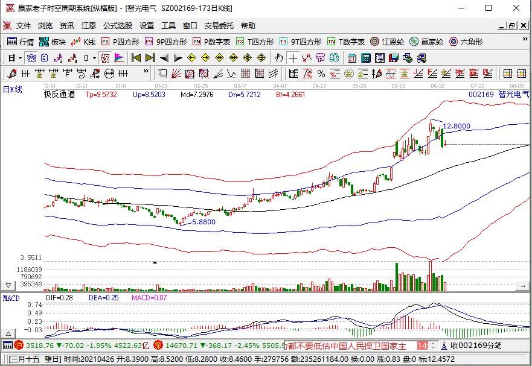Click the right arrow button beside volume

[522, 286]
